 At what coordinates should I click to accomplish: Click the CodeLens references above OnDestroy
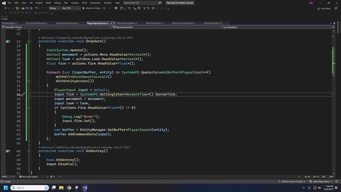46,147
